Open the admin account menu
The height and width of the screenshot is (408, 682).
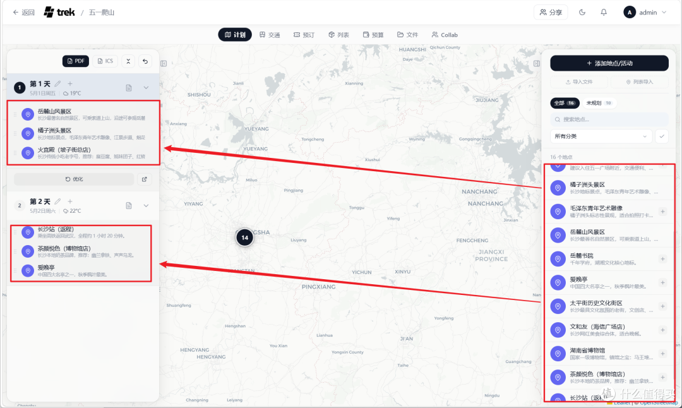pyautogui.click(x=645, y=12)
